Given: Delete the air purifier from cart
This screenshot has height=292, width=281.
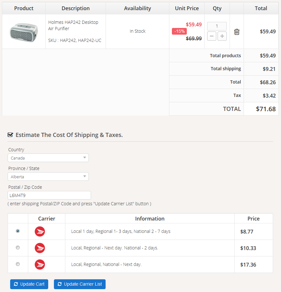Looking at the screenshot, I should tap(237, 32).
